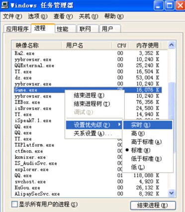Set priority to 高(H)
The height and width of the screenshot is (212, 185).
point(148,133)
